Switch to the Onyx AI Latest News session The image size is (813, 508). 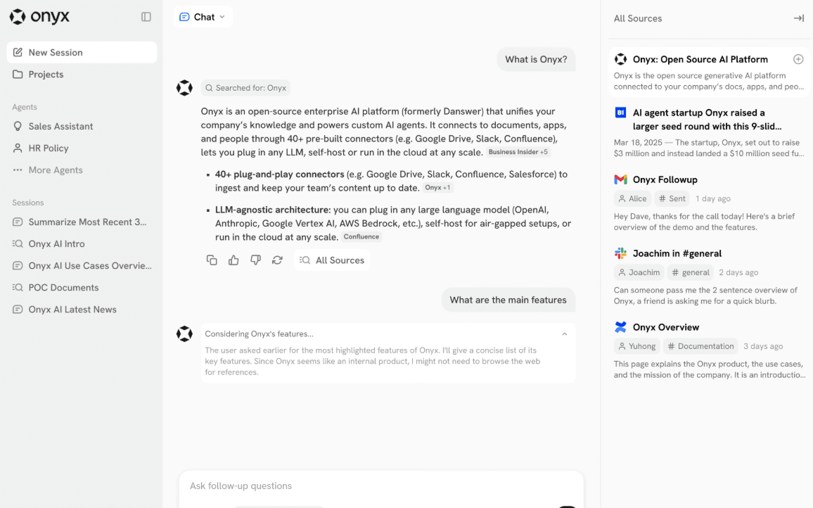(73, 309)
